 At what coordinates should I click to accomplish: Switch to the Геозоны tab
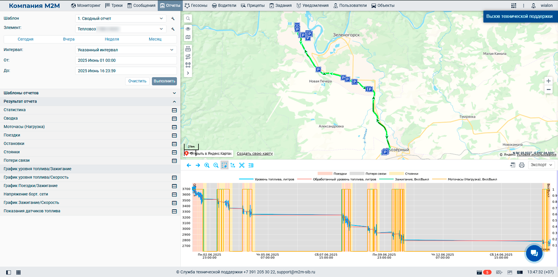pyautogui.click(x=196, y=5)
